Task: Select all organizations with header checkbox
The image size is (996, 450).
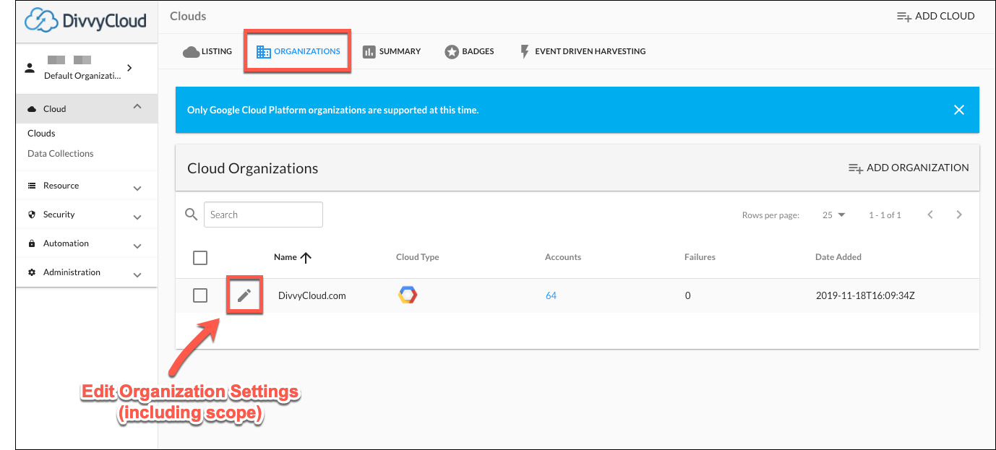Action: click(x=200, y=257)
